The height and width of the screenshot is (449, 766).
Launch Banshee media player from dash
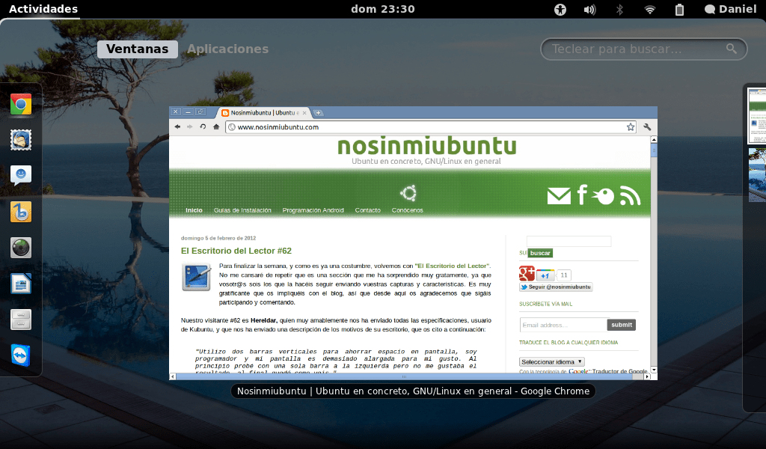tap(21, 212)
